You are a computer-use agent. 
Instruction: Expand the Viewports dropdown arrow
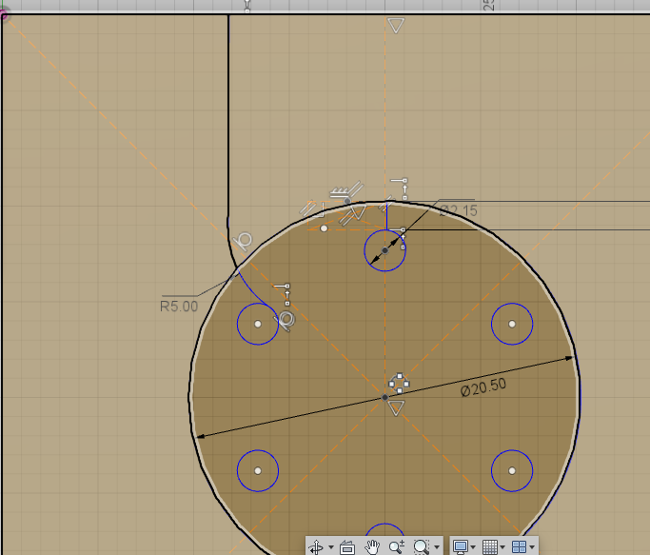[532, 547]
